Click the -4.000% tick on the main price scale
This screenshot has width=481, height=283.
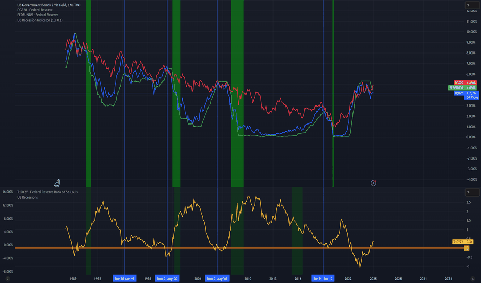[x=472, y=179]
